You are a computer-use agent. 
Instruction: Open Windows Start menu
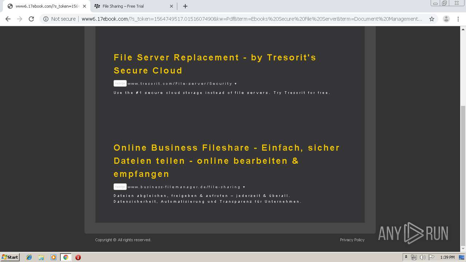10,257
